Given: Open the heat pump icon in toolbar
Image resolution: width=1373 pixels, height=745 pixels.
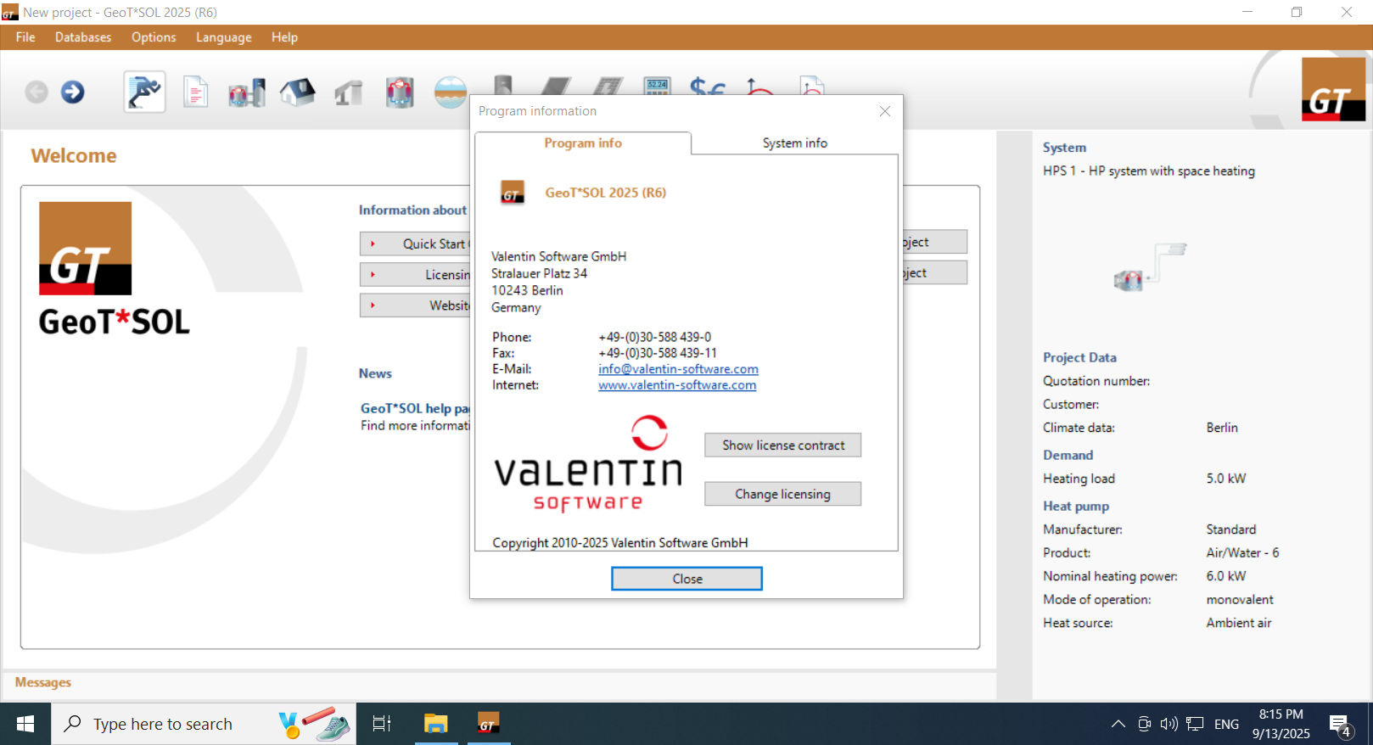Looking at the screenshot, I should coord(400,92).
